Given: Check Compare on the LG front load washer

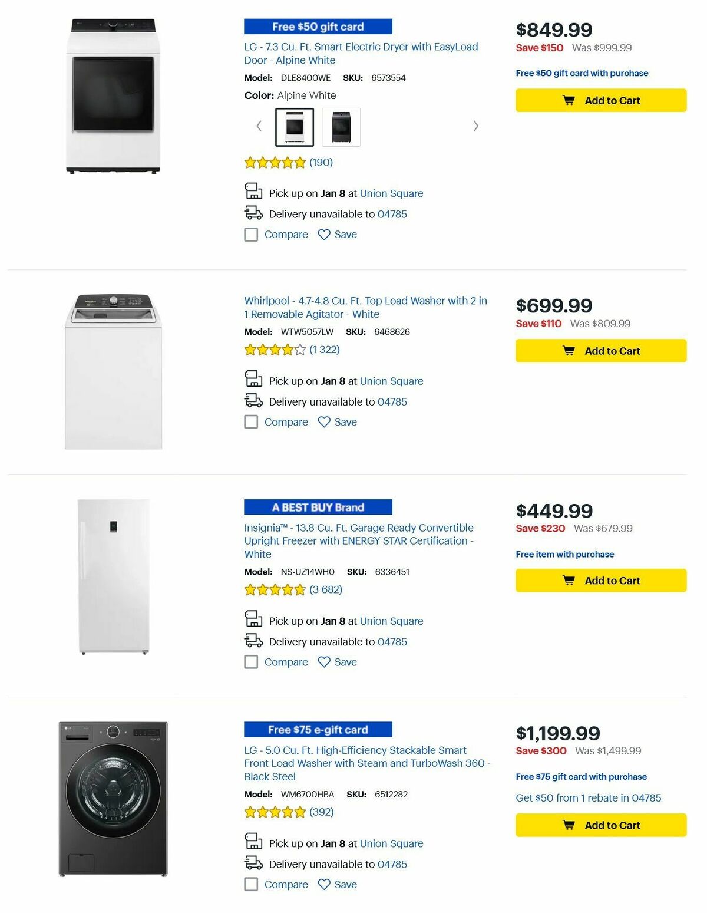Looking at the screenshot, I should point(251,884).
